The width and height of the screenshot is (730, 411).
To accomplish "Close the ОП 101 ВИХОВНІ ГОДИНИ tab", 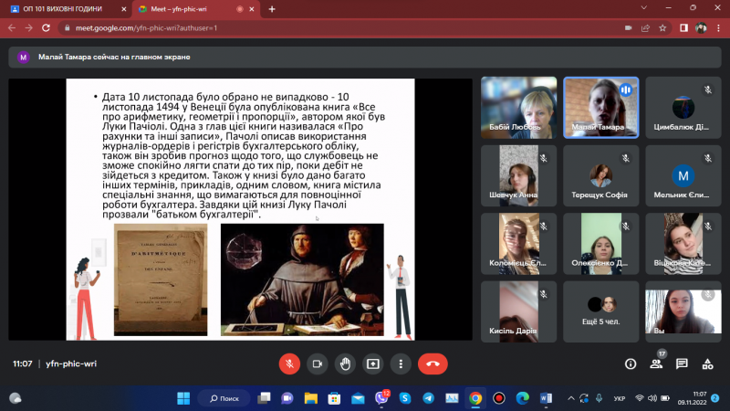I will (124, 9).
